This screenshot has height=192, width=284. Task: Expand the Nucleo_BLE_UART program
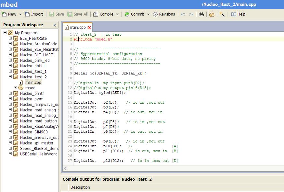pyautogui.click(x=10, y=55)
